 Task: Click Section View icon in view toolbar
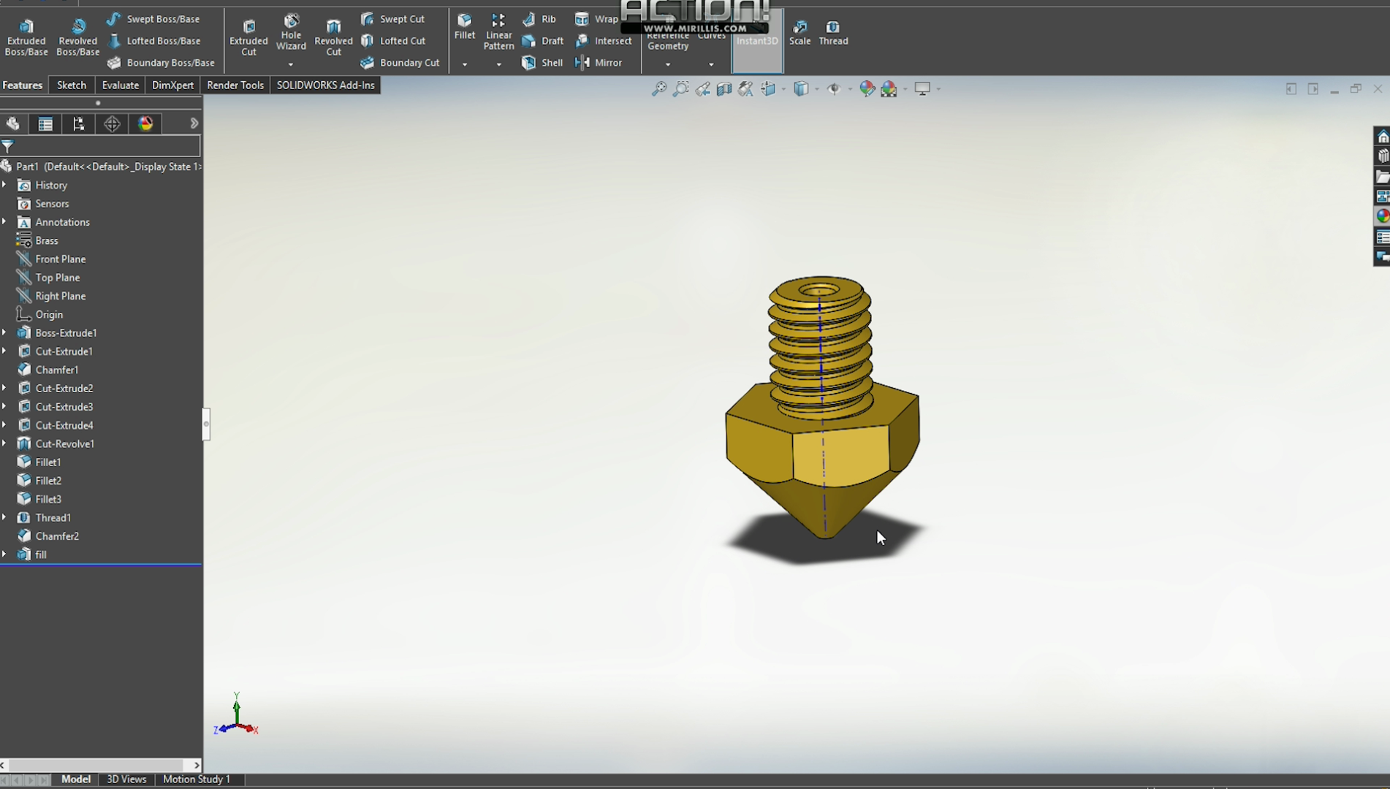pyautogui.click(x=724, y=89)
